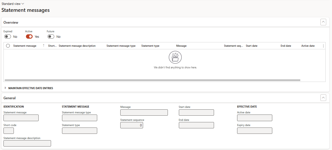The width and height of the screenshot is (332, 150).
Task: Expand Maintain Effective Date Entries
Action: 28,88
